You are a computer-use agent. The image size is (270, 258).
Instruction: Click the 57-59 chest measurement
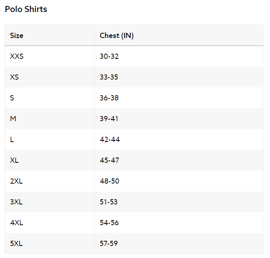109,244
